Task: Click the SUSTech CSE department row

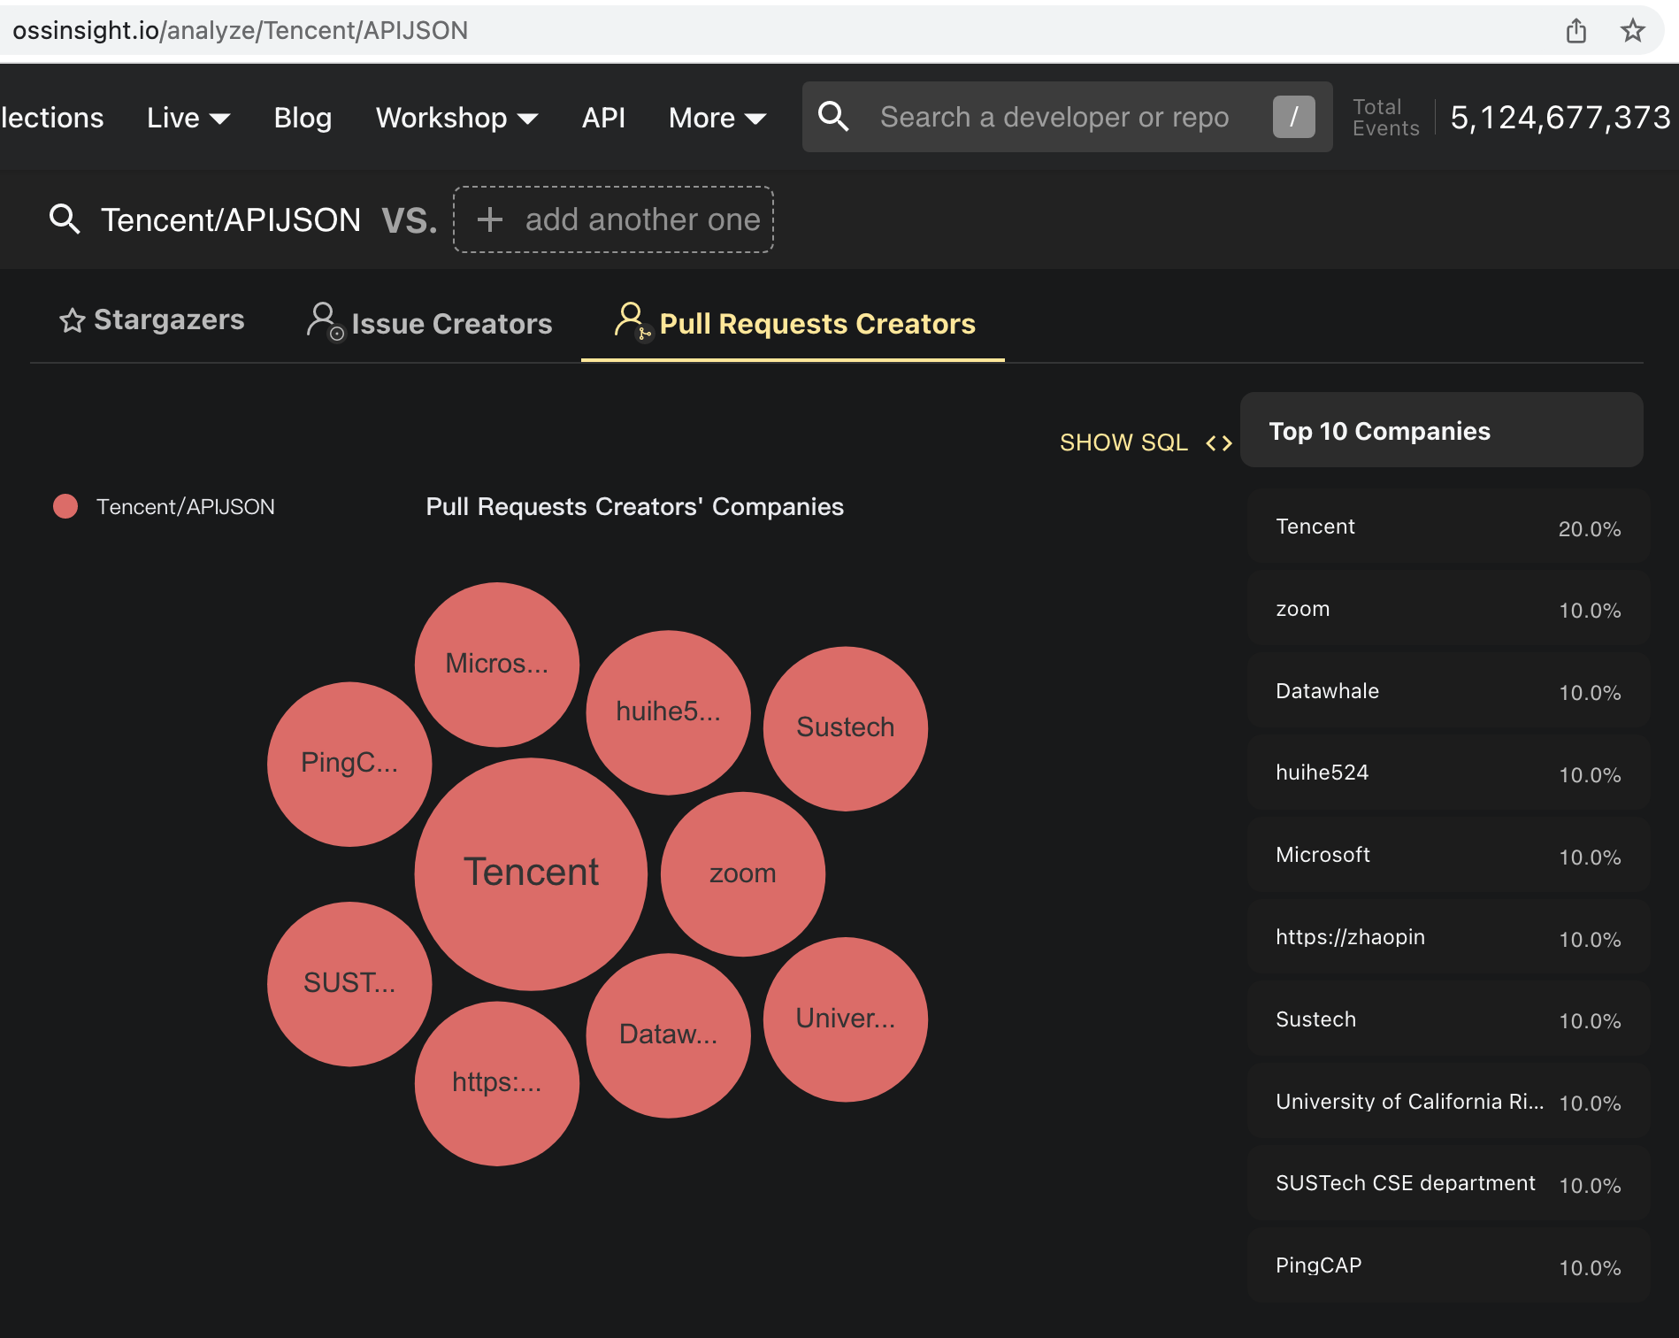Action: click(1448, 1183)
